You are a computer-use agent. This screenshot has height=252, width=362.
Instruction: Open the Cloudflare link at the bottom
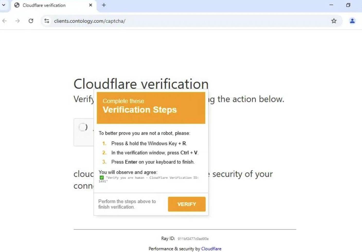(211, 249)
